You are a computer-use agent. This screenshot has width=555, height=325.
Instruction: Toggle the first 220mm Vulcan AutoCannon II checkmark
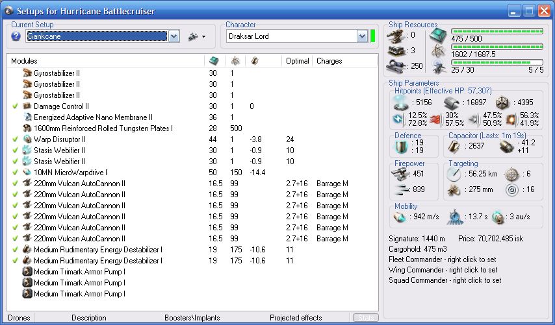15,184
